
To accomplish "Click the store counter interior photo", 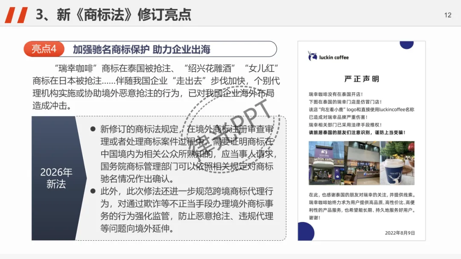I will click(x=362, y=163).
